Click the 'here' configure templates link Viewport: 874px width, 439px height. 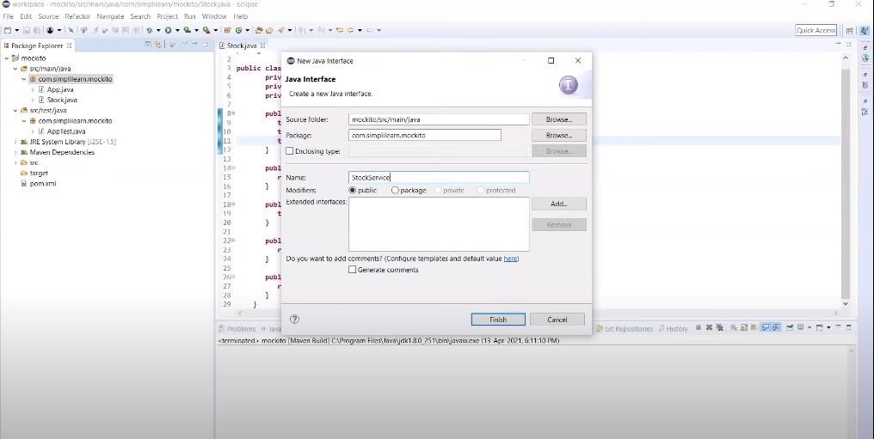[511, 259]
